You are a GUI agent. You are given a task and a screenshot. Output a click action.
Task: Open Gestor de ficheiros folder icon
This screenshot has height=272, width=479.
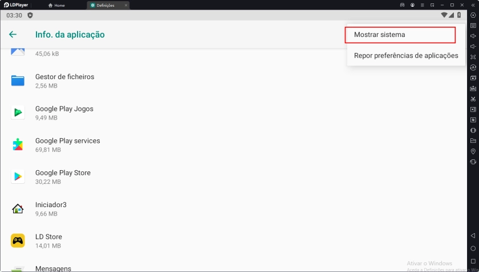[x=18, y=80]
